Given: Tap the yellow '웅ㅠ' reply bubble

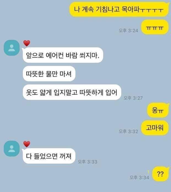Looking at the screenshot, I should pyautogui.click(x=158, y=110).
